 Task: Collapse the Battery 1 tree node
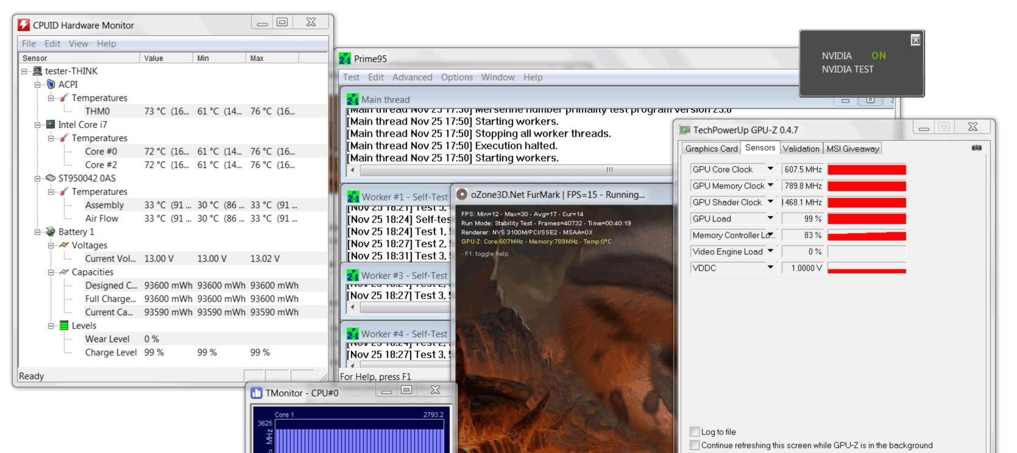(x=38, y=232)
